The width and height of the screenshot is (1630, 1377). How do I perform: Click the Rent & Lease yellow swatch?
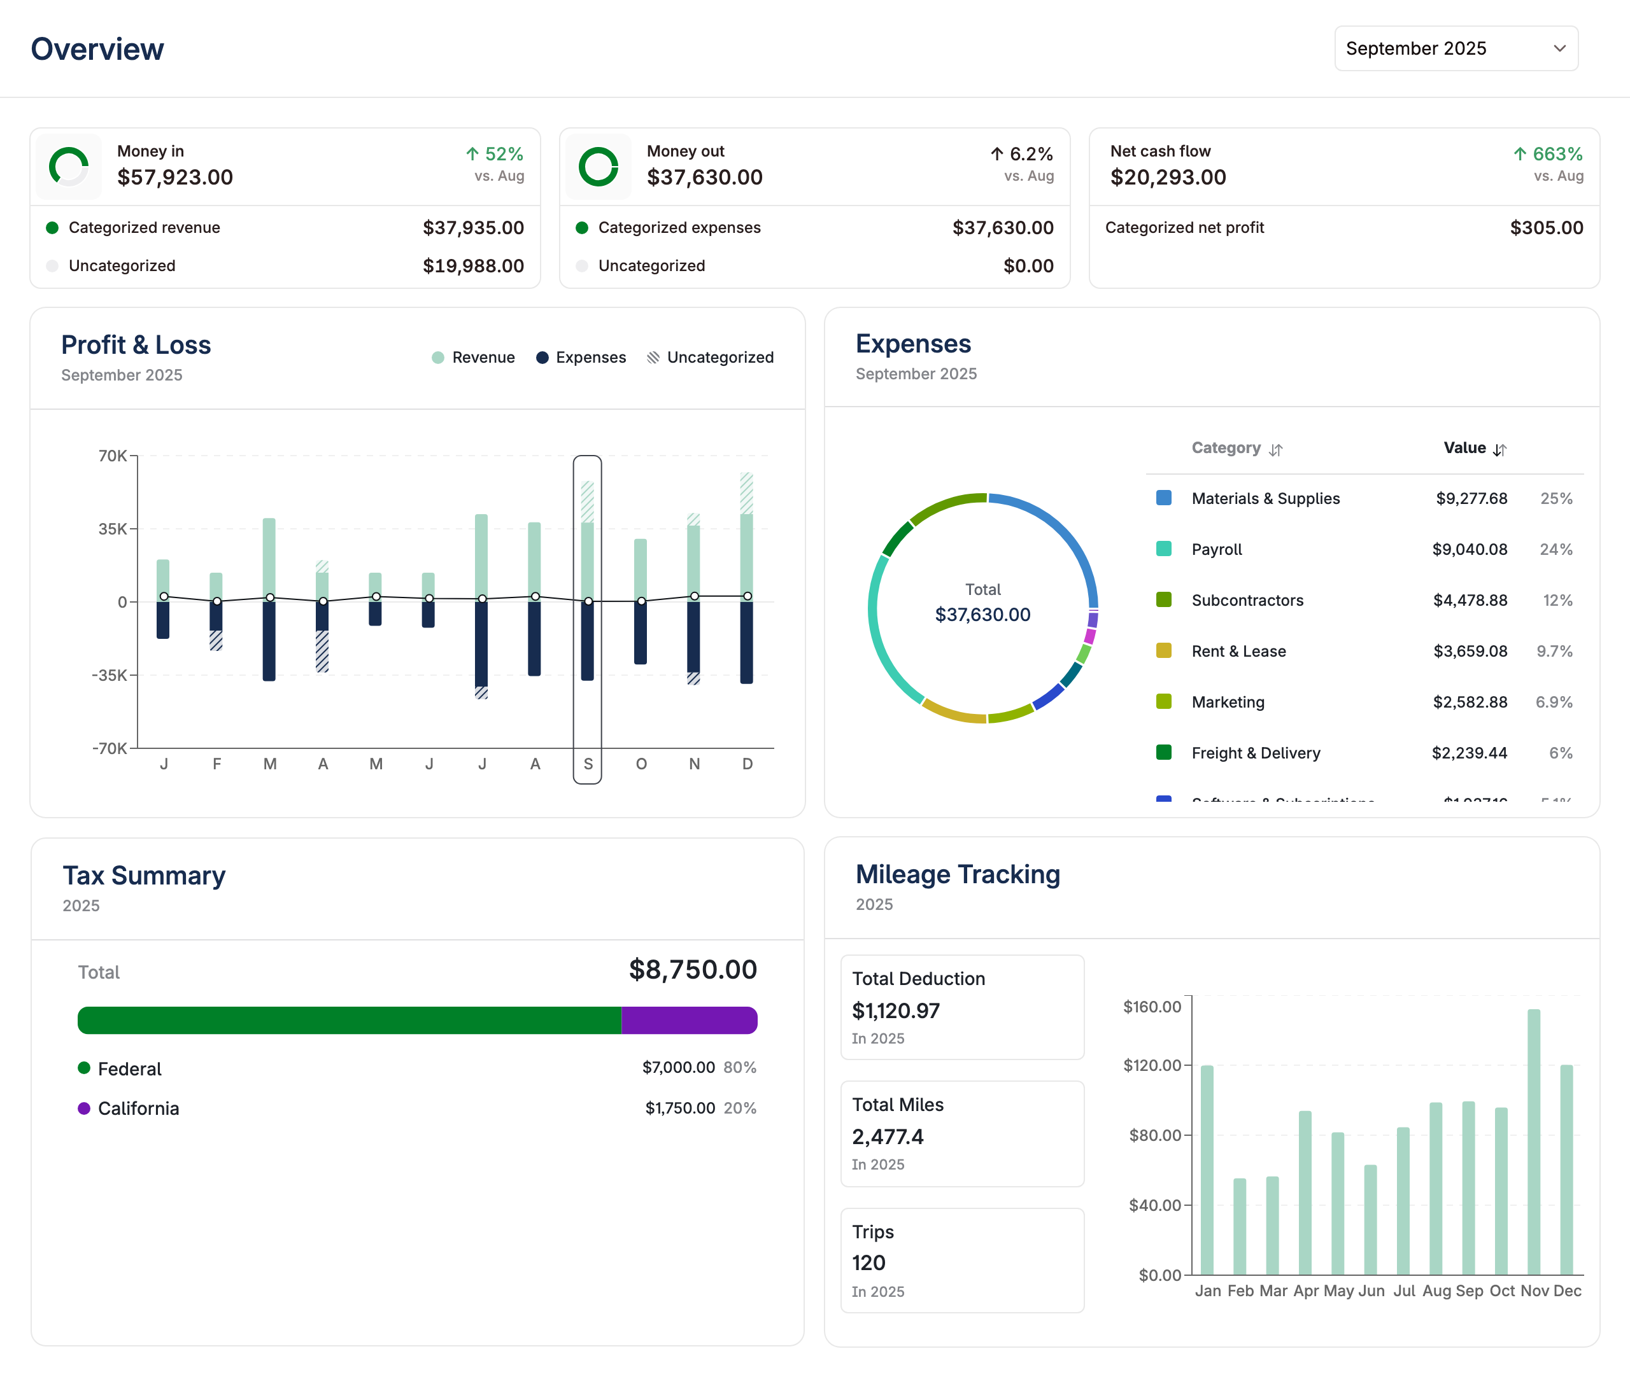1164,651
